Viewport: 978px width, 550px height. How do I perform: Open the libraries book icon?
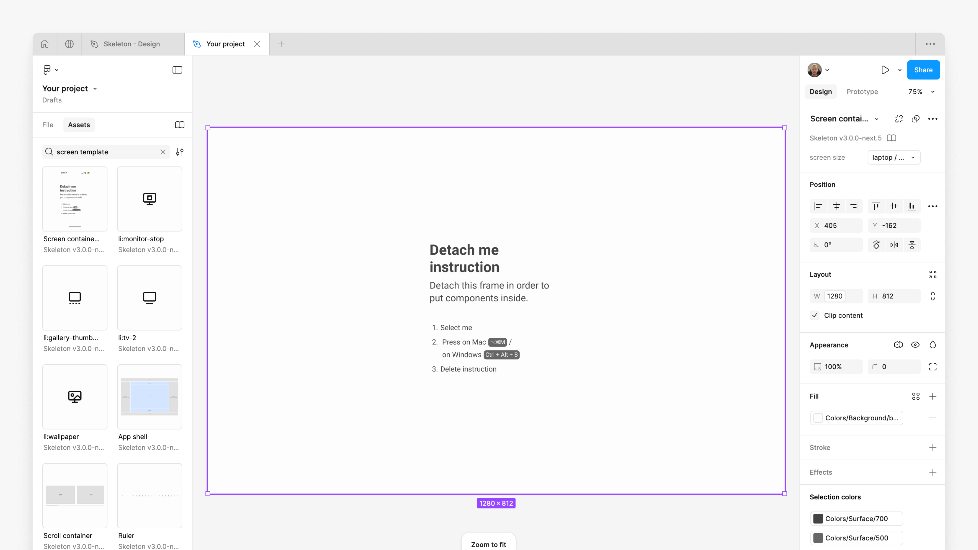coord(180,125)
